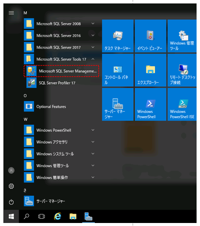The width and height of the screenshot is (200, 226).
Task: Open the タスク マネージャー tile
Action: tap(118, 36)
